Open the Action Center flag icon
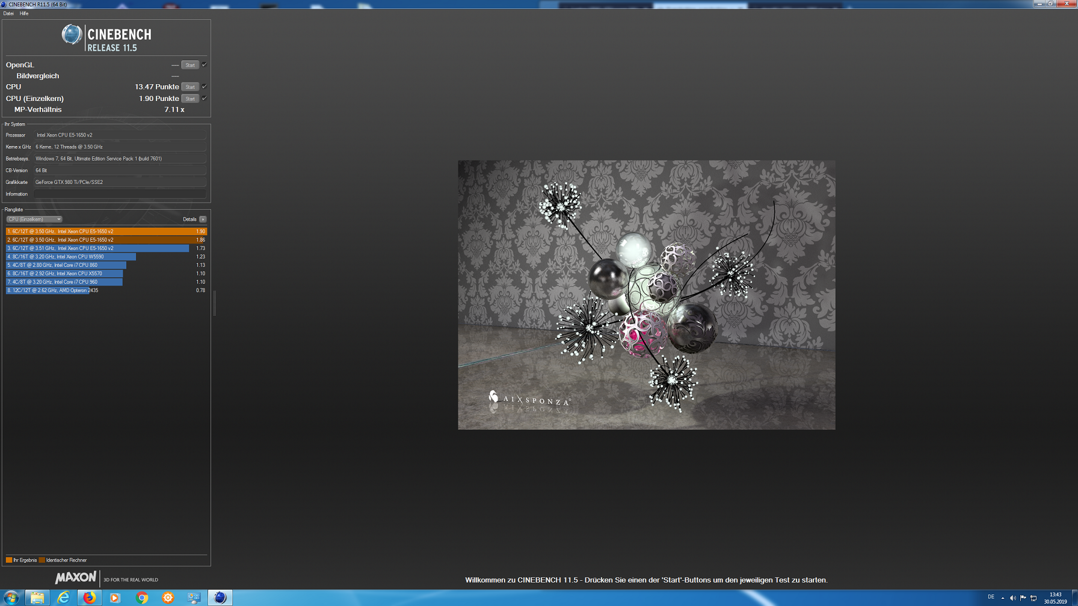This screenshot has width=1078, height=606. pos(1023,598)
